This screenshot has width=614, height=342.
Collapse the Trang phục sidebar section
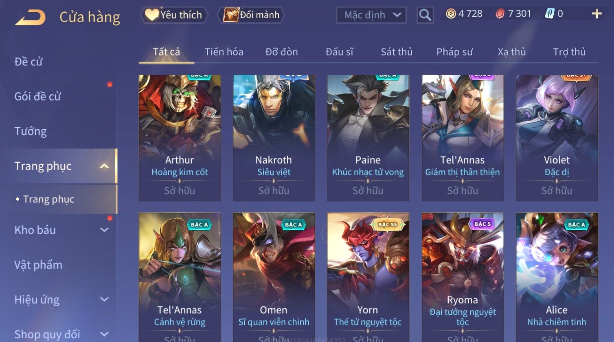pyautogui.click(x=104, y=166)
